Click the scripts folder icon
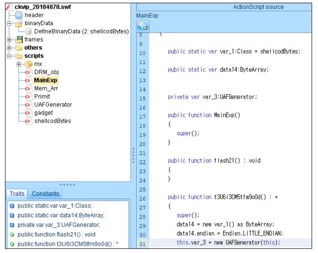318x253 pixels. [x=19, y=56]
